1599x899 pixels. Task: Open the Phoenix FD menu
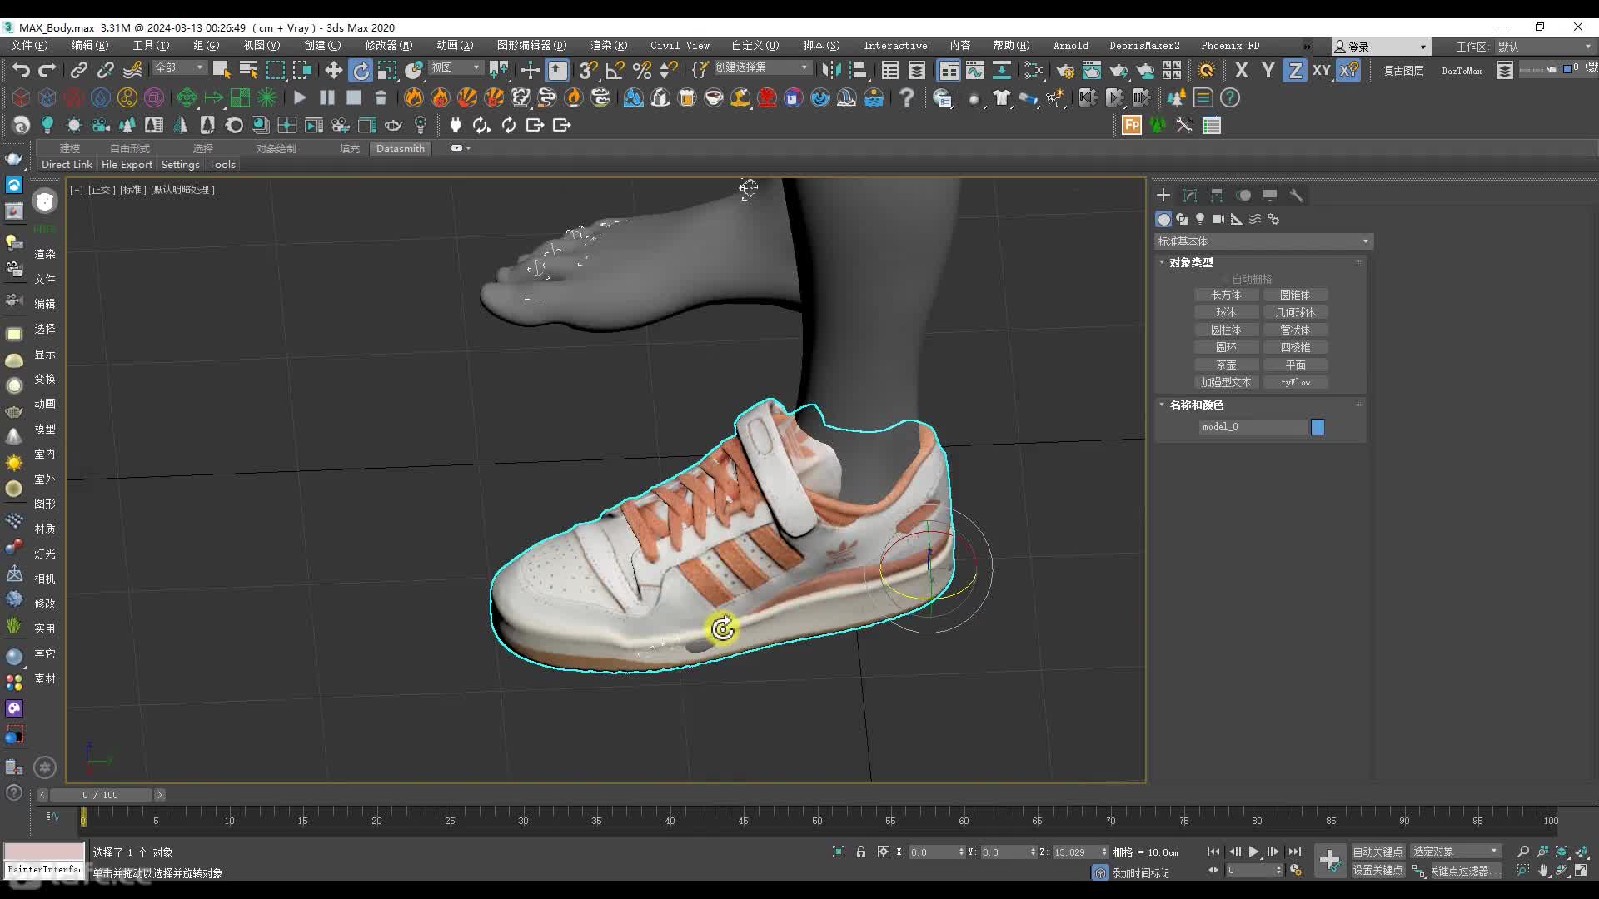pos(1229,46)
